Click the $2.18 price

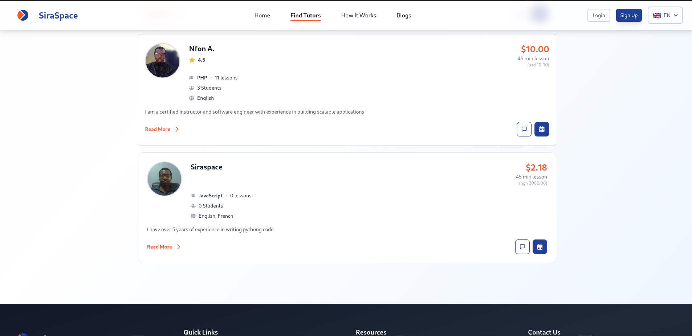pyautogui.click(x=536, y=167)
